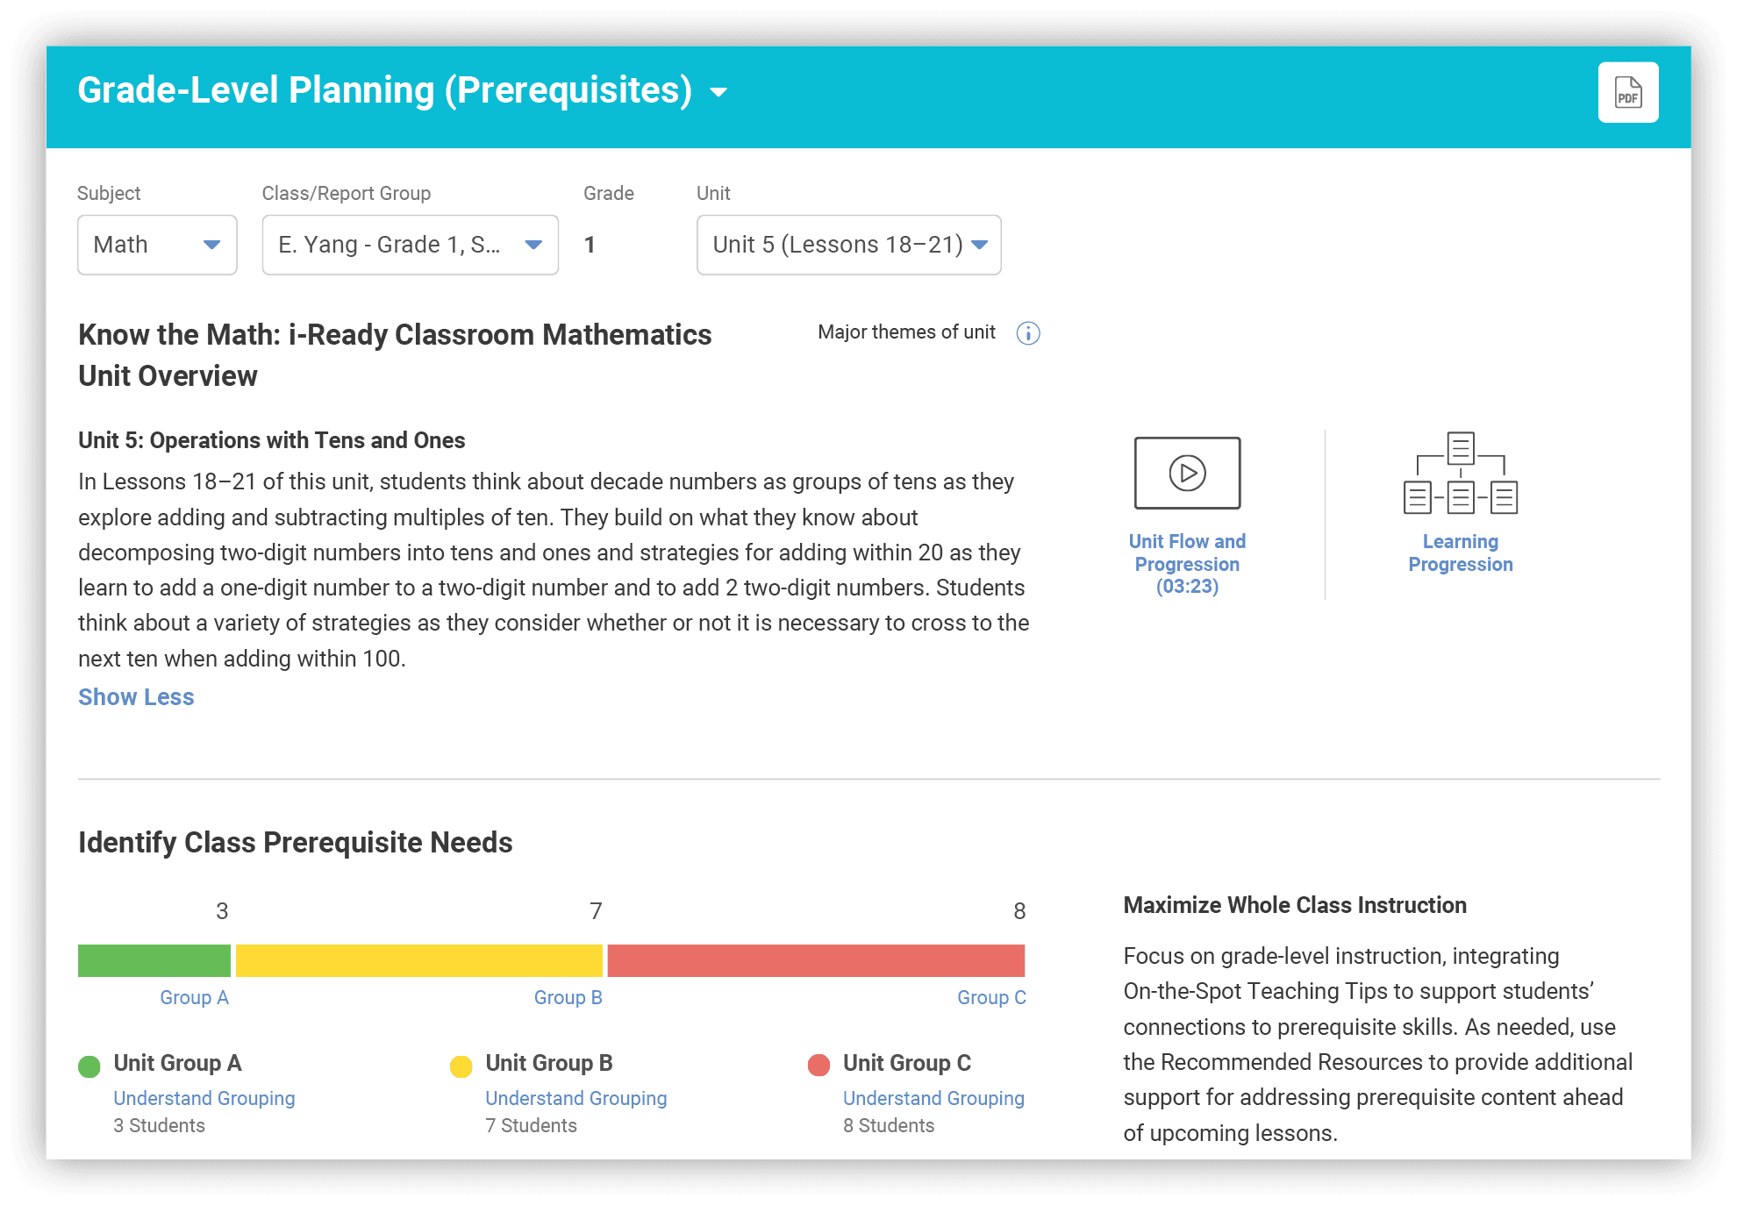The height and width of the screenshot is (1205, 1737).
Task: Click the yellow Unit Group B dot
Action: (461, 1066)
